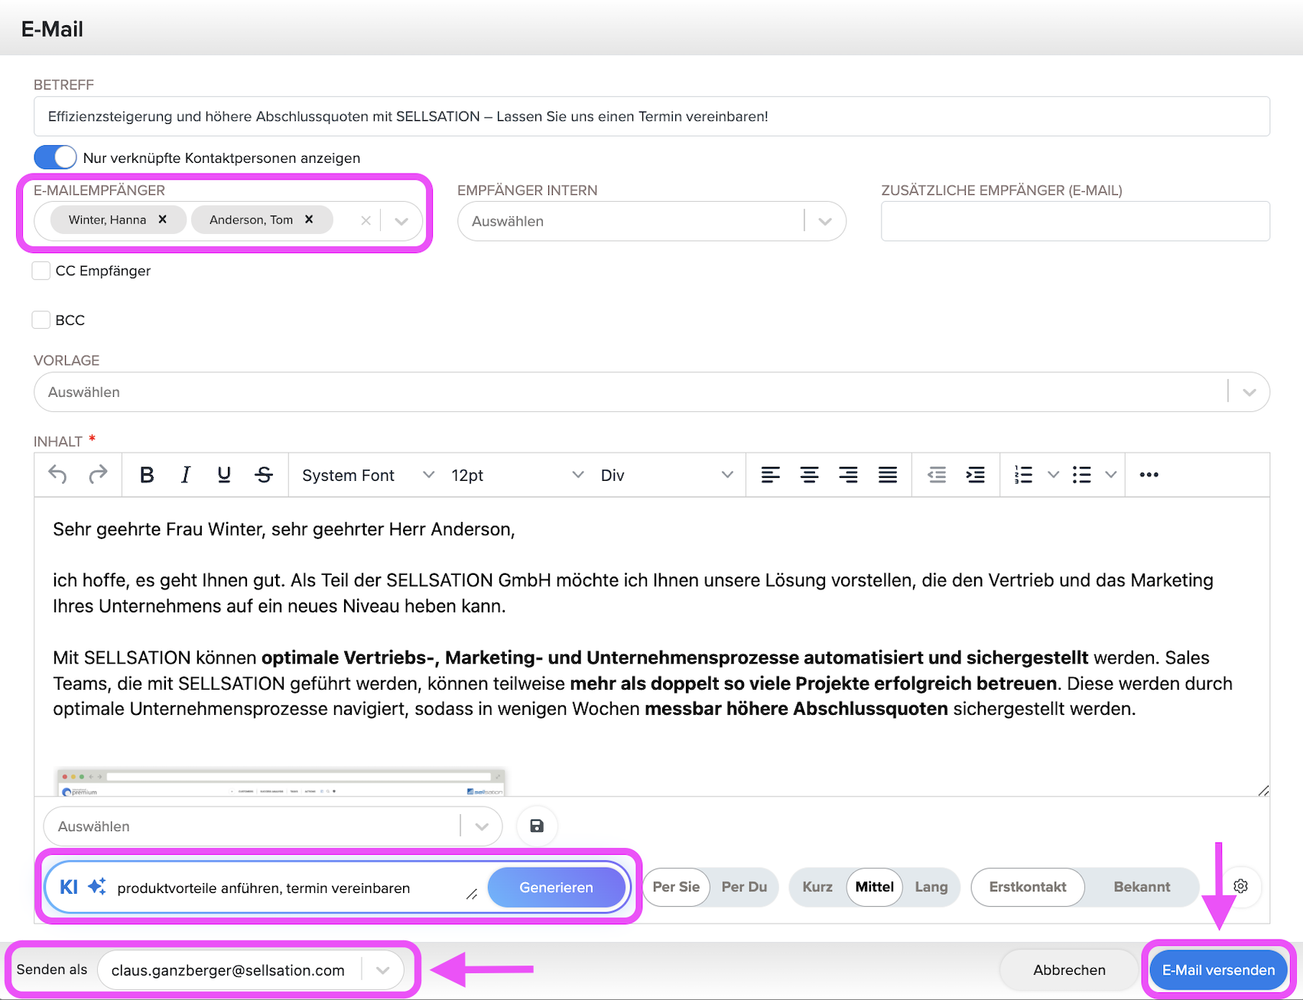
Task: Click the Zusätzliche Empfänger e-mail field
Action: [x=1075, y=221]
